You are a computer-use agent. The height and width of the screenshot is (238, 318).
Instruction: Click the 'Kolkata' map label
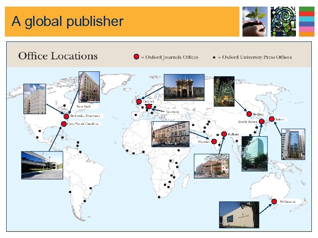(233, 134)
